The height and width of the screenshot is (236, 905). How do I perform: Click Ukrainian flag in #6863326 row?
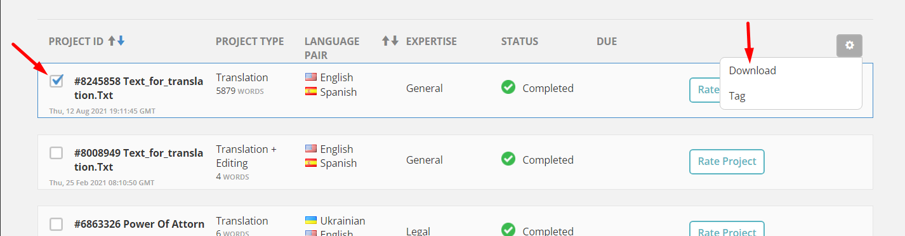[311, 221]
